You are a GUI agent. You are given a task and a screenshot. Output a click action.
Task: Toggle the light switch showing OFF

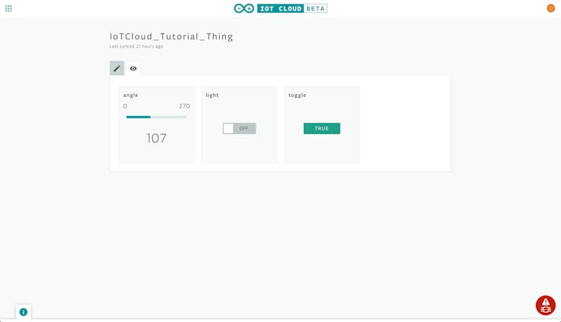point(240,128)
